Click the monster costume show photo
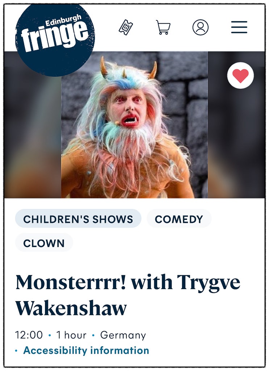Viewport: 269px width, 371px height. [x=134, y=125]
